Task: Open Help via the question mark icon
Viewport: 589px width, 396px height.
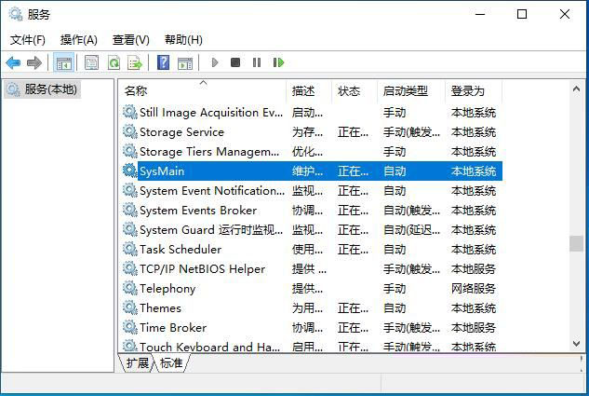Action: coord(163,62)
